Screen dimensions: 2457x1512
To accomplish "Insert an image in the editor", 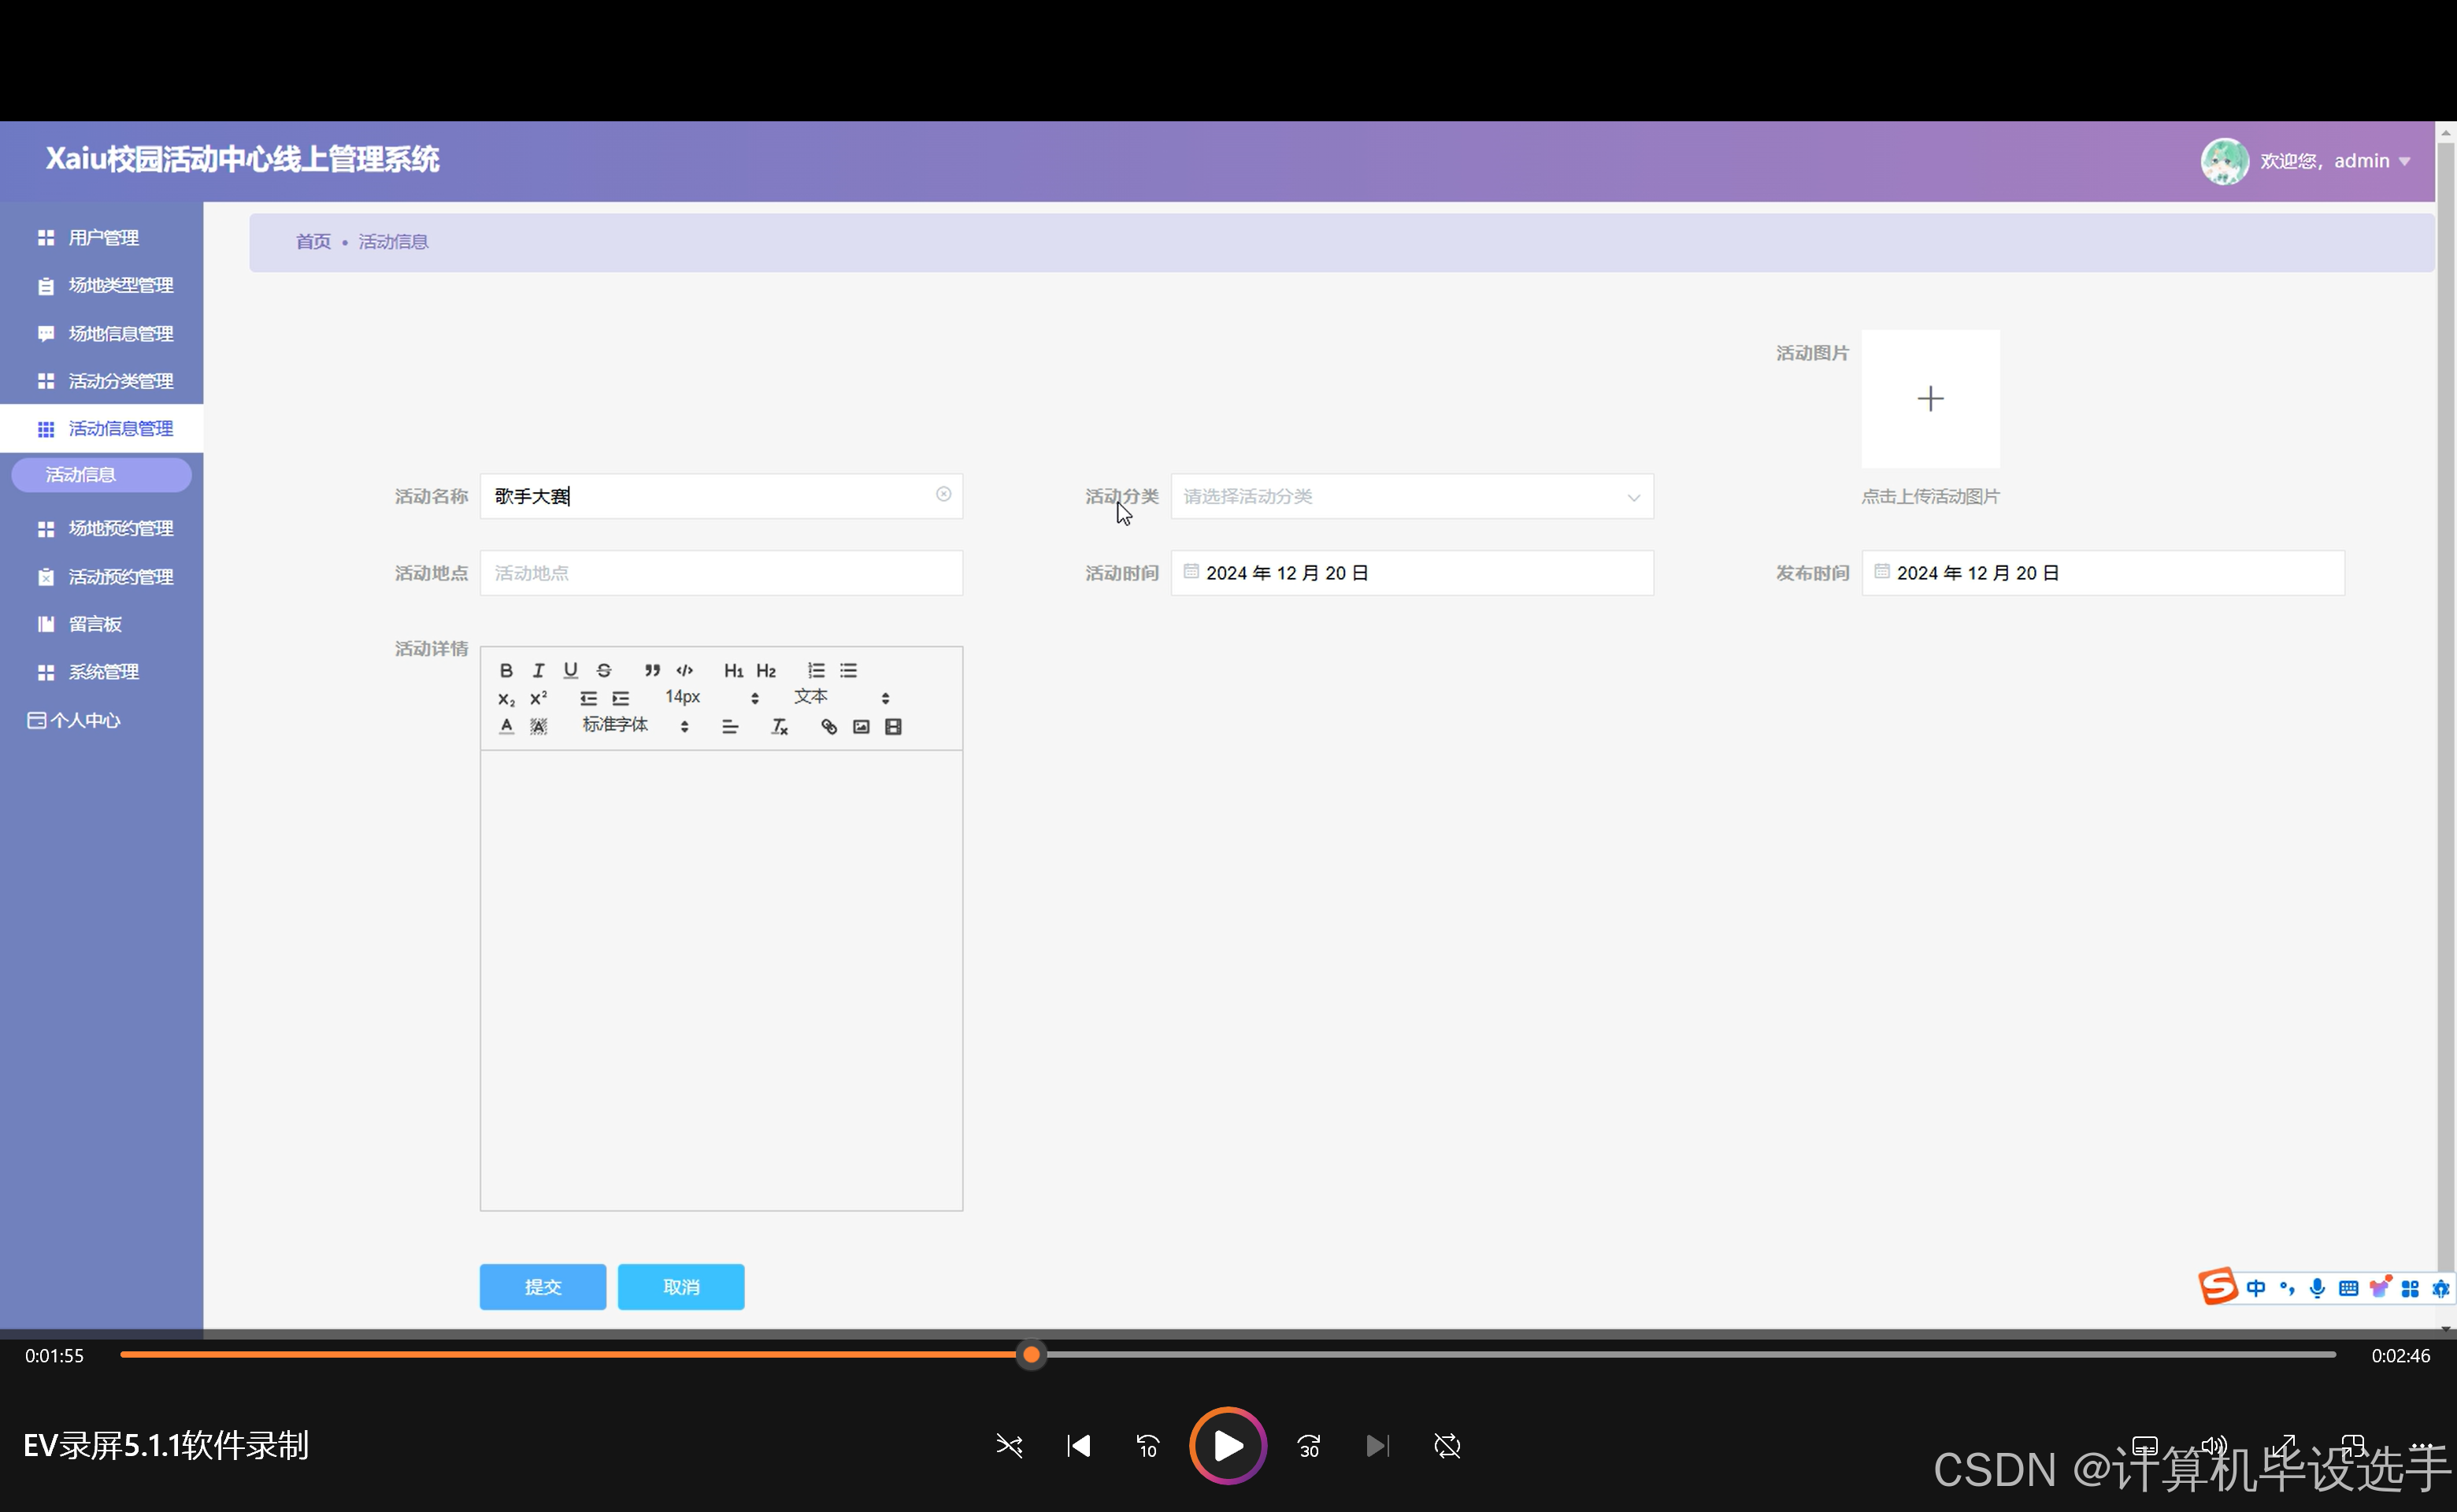I will click(861, 726).
